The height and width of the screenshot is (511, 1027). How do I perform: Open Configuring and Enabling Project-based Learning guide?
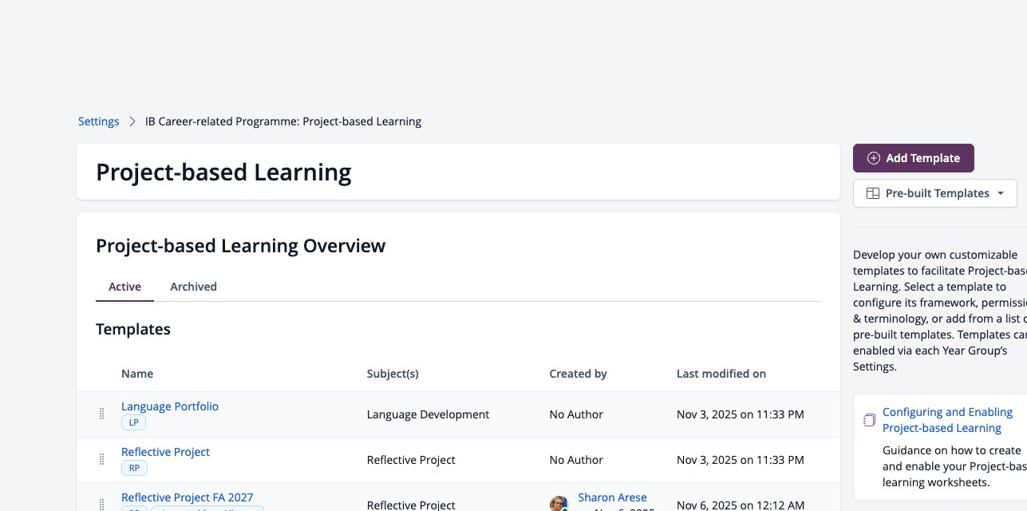(x=947, y=420)
